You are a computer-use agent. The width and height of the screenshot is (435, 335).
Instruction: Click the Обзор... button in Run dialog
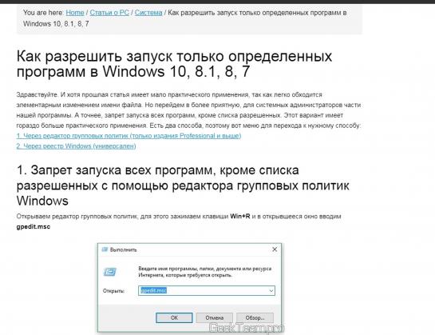(x=255, y=317)
